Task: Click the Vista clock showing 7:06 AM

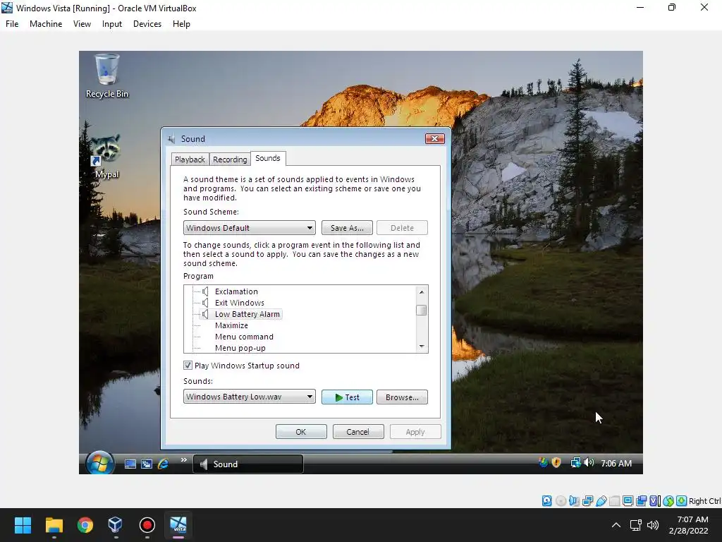Action: click(x=616, y=463)
